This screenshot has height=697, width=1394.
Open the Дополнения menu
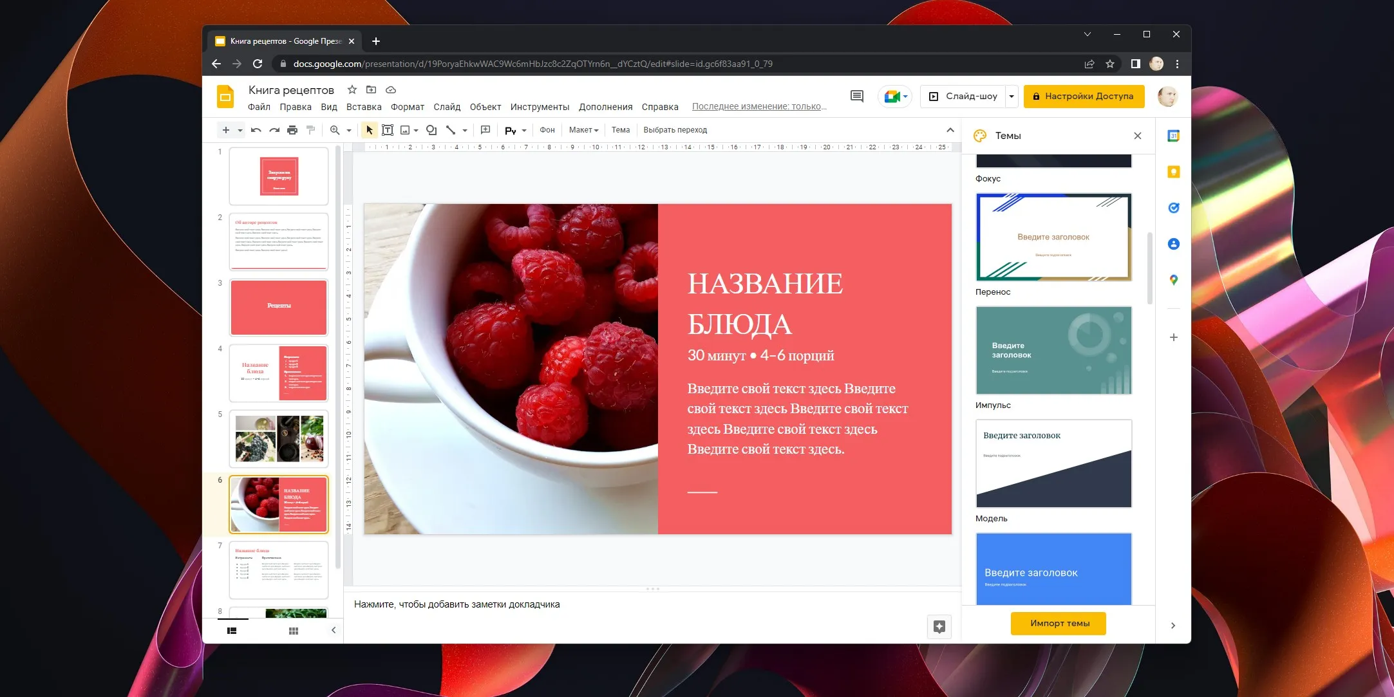tap(605, 107)
